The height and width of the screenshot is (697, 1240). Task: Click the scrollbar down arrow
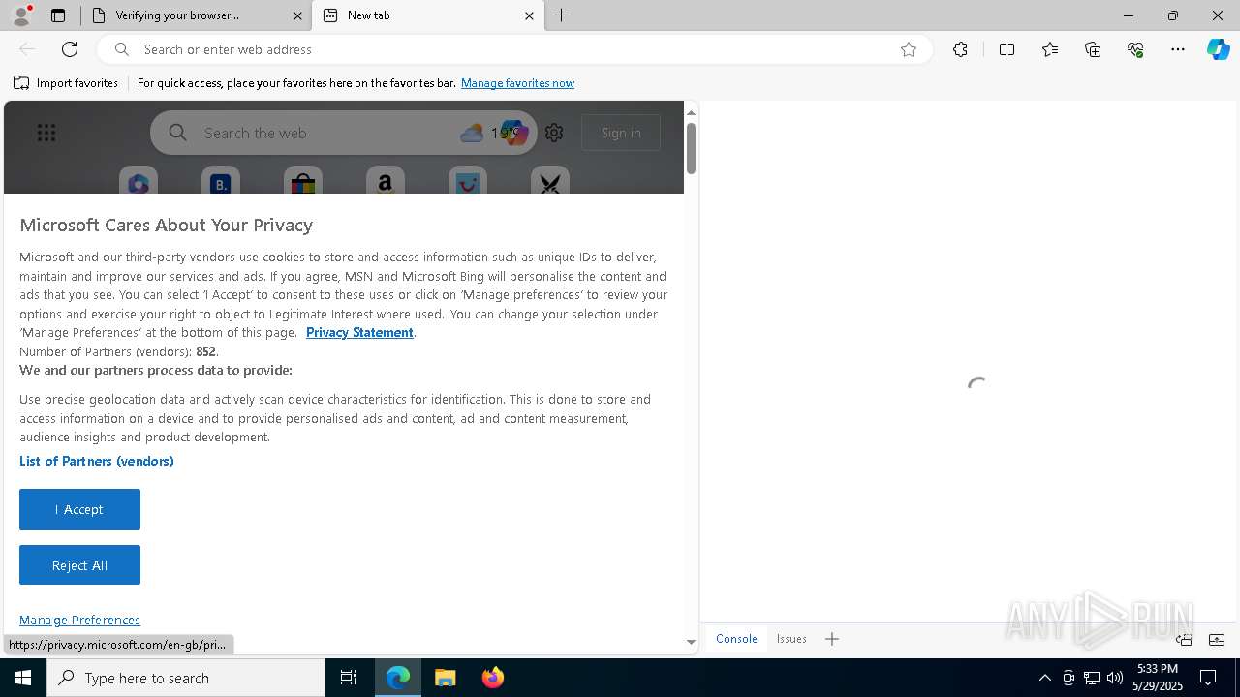[x=691, y=641]
